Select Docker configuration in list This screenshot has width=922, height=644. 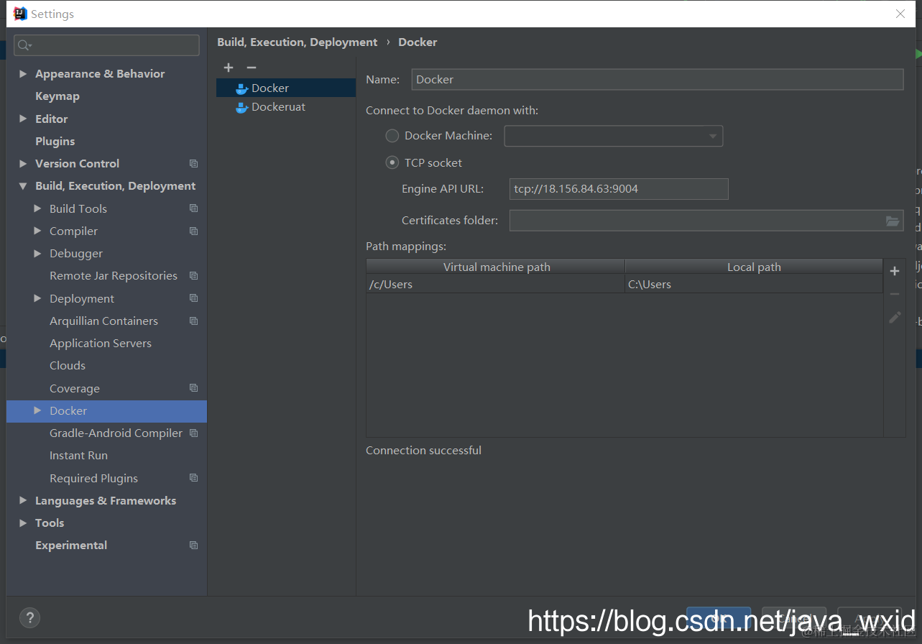(x=286, y=88)
